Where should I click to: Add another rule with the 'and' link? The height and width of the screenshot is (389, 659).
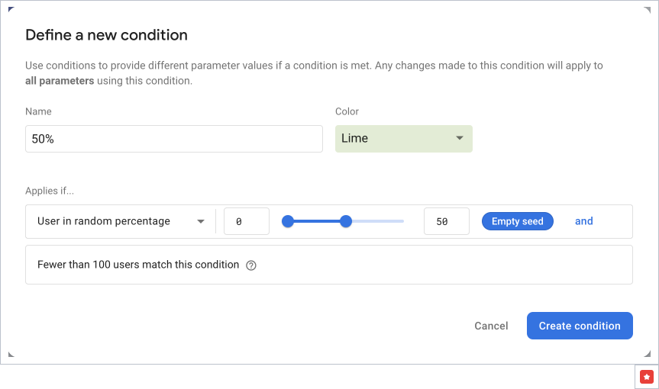coord(583,221)
